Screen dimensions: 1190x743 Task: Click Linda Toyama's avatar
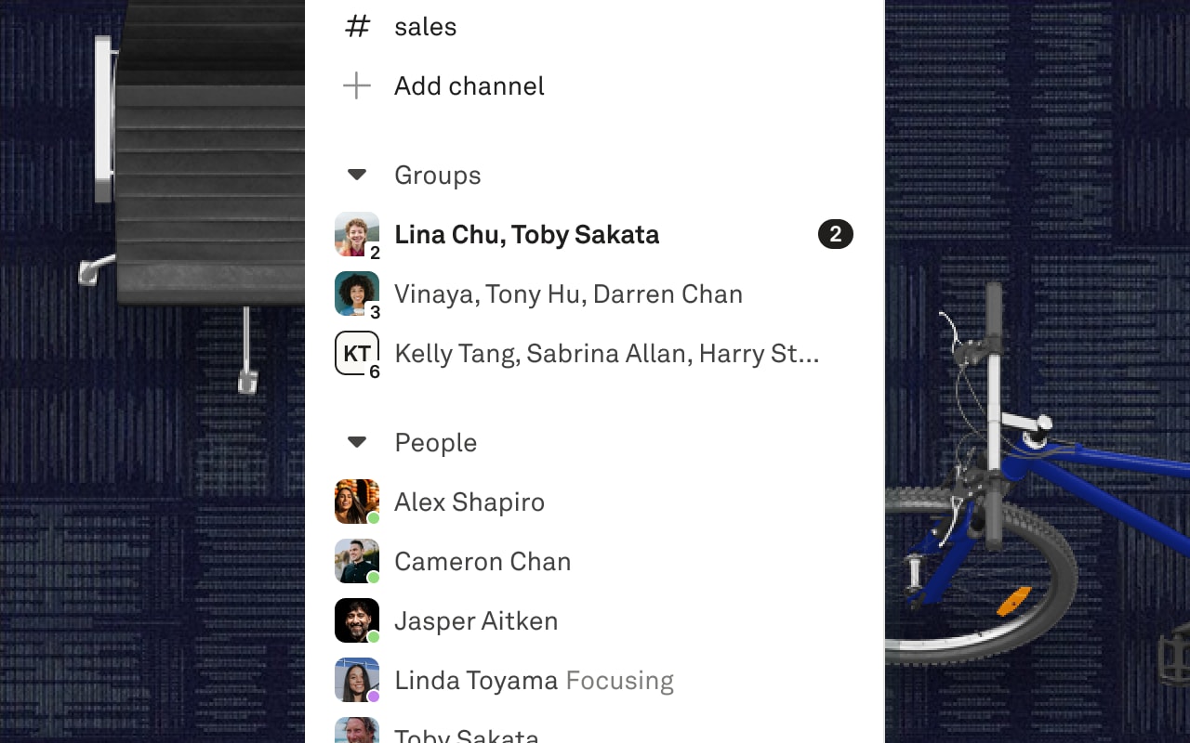(357, 680)
